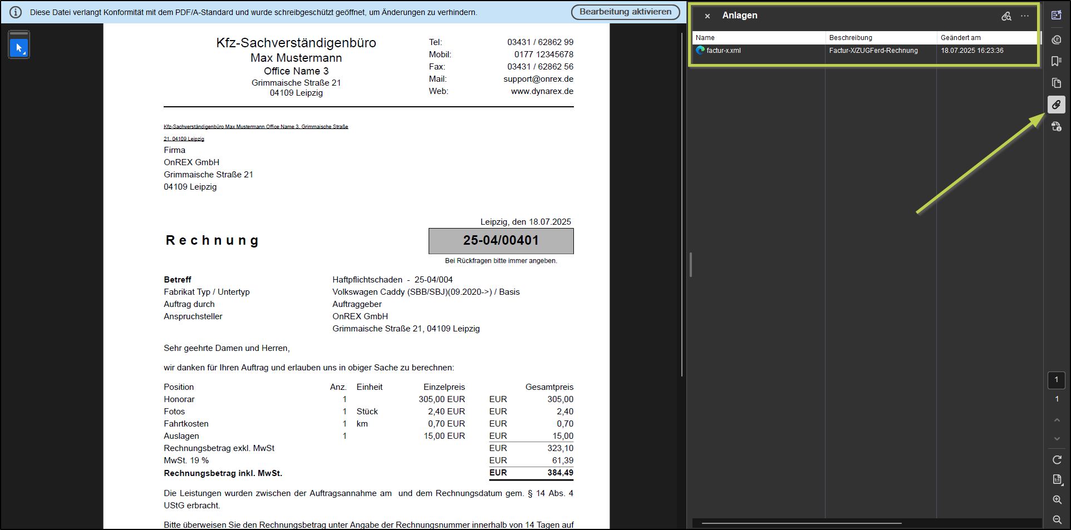This screenshot has height=530, width=1071.
Task: Open the Anlagen panel options menu
Action: [1025, 16]
